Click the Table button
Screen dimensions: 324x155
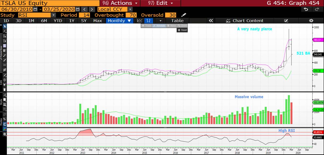pos(177,21)
